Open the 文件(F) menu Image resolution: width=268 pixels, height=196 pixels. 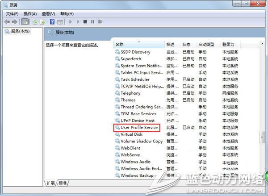click(x=12, y=13)
